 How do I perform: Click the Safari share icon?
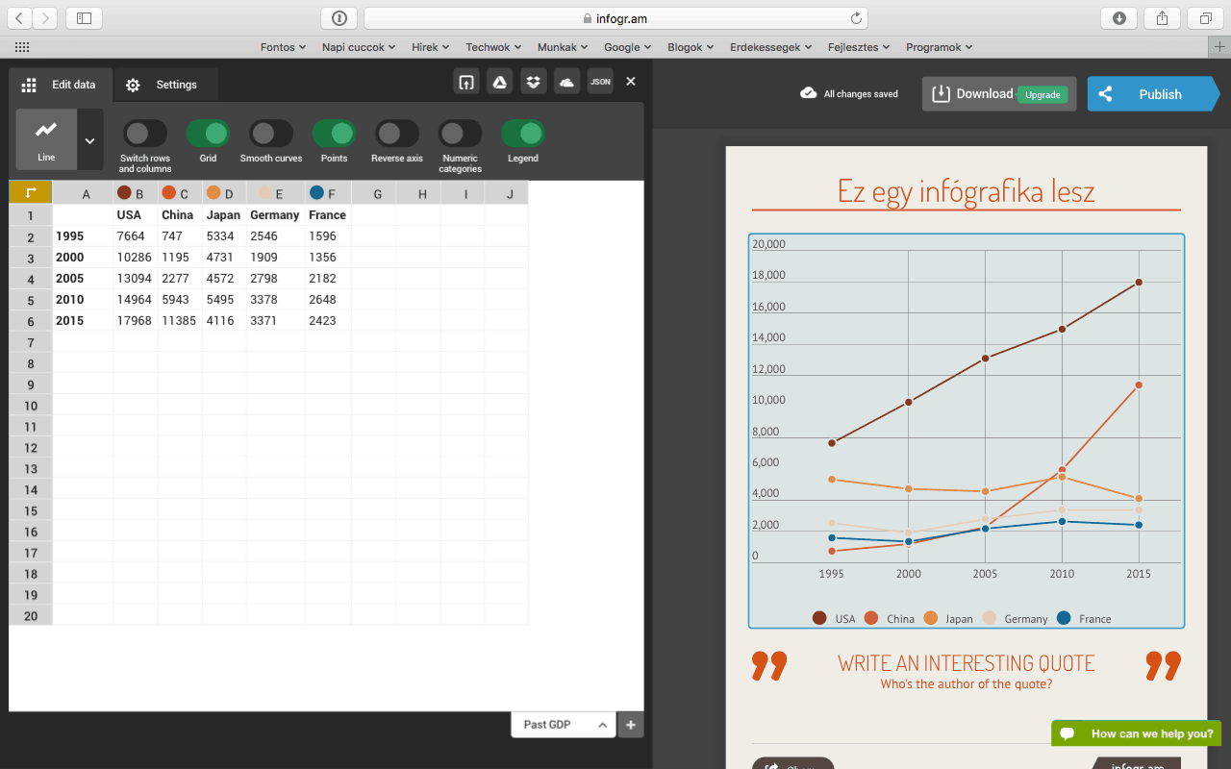pos(1162,18)
